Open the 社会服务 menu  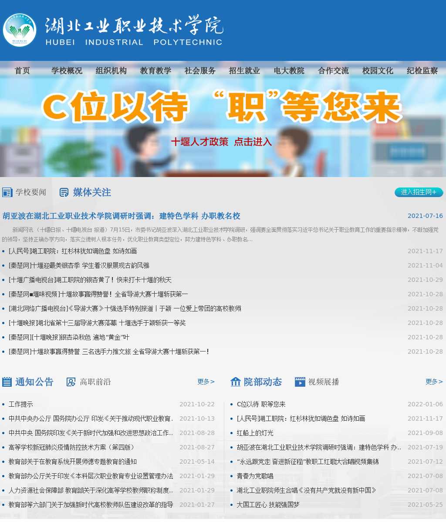[x=200, y=70]
